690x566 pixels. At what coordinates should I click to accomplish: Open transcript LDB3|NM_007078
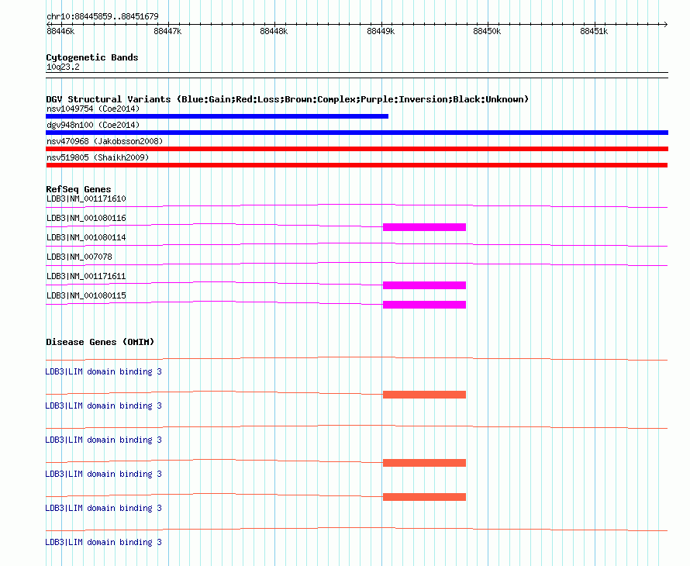pos(79,257)
